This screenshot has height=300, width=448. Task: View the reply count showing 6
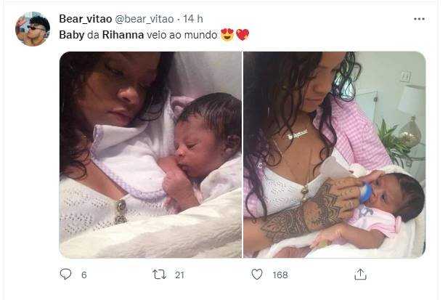point(84,275)
